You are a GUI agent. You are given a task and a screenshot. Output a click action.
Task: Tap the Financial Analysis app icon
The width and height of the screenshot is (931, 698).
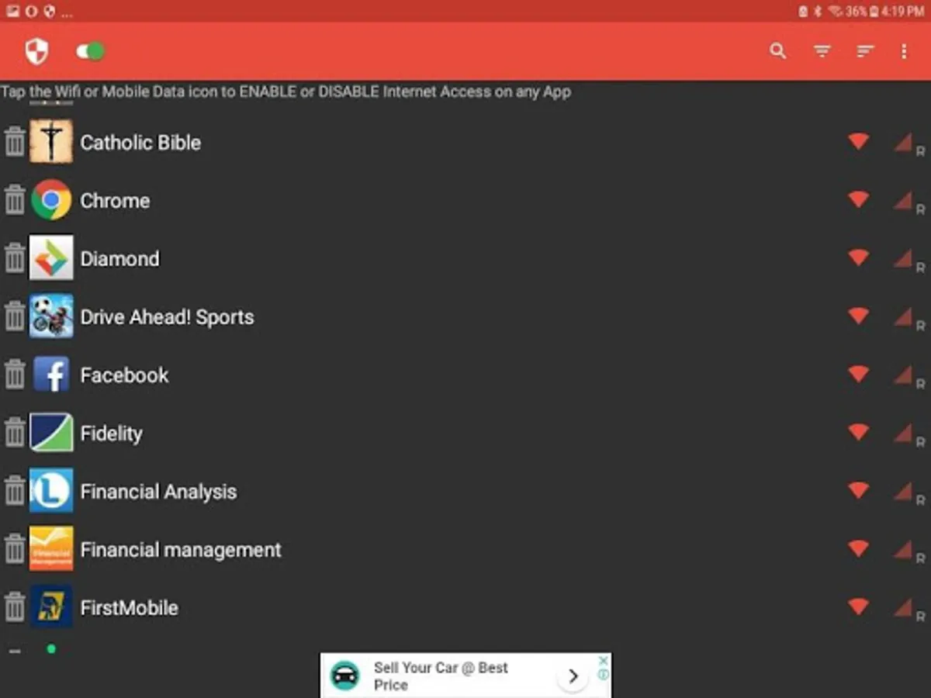click(51, 491)
